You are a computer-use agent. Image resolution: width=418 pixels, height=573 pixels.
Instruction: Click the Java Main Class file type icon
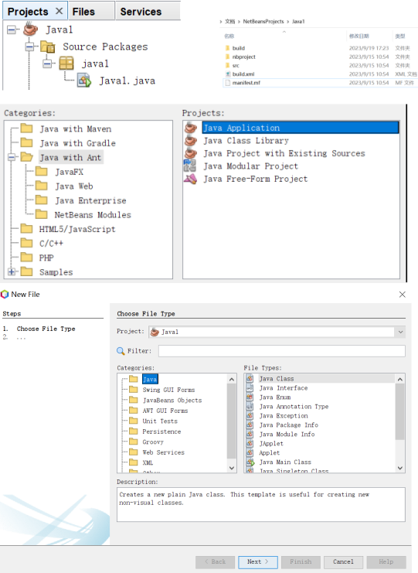pos(250,462)
